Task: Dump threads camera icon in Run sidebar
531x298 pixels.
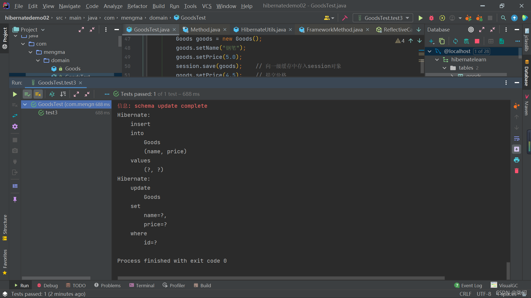Action: pos(15,151)
